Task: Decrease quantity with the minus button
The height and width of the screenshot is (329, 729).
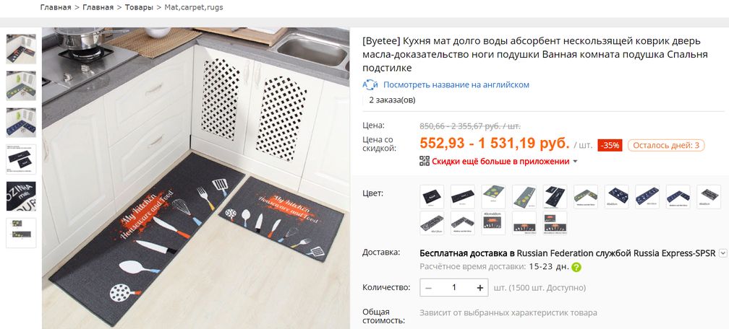Action: 429,288
